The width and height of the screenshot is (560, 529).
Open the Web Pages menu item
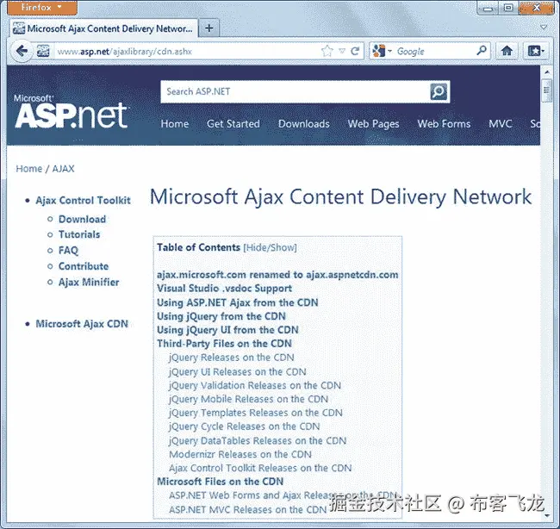pyautogui.click(x=373, y=123)
